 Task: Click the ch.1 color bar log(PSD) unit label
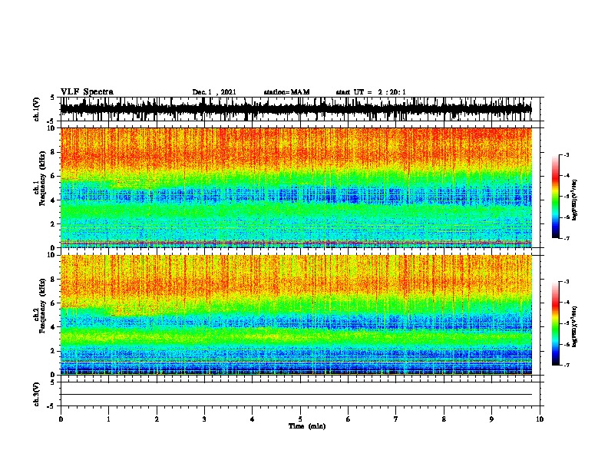pyautogui.click(x=575, y=200)
